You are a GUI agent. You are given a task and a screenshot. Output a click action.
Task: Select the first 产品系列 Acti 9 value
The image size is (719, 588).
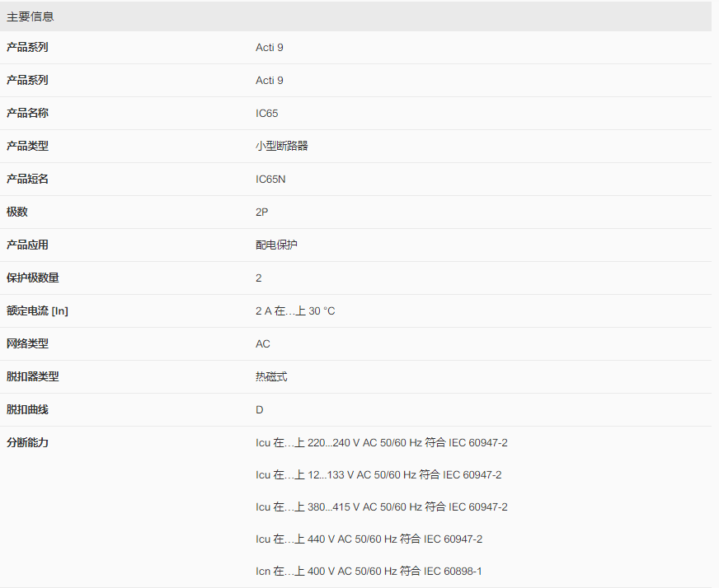click(x=269, y=48)
